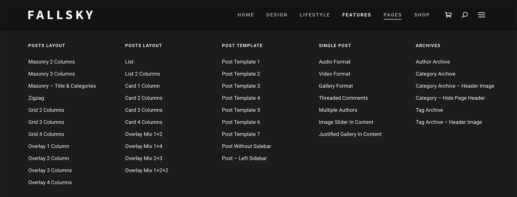Image resolution: width=517 pixels, height=197 pixels.
Task: Open the Author Archive page
Action: [433, 61]
